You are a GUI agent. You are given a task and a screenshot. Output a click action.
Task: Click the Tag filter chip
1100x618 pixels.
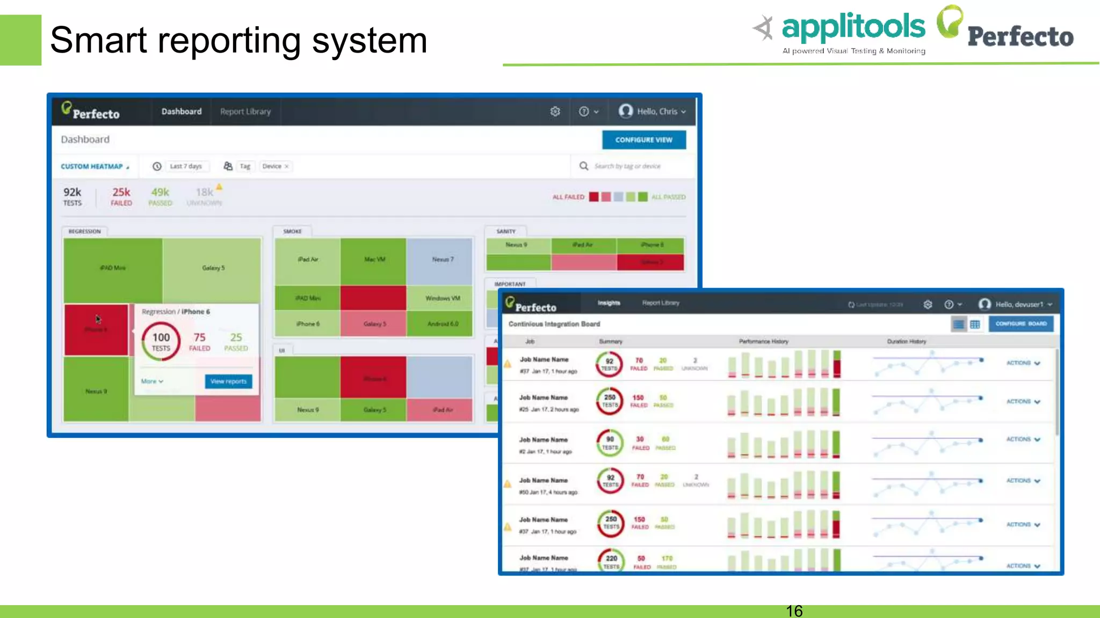[245, 166]
